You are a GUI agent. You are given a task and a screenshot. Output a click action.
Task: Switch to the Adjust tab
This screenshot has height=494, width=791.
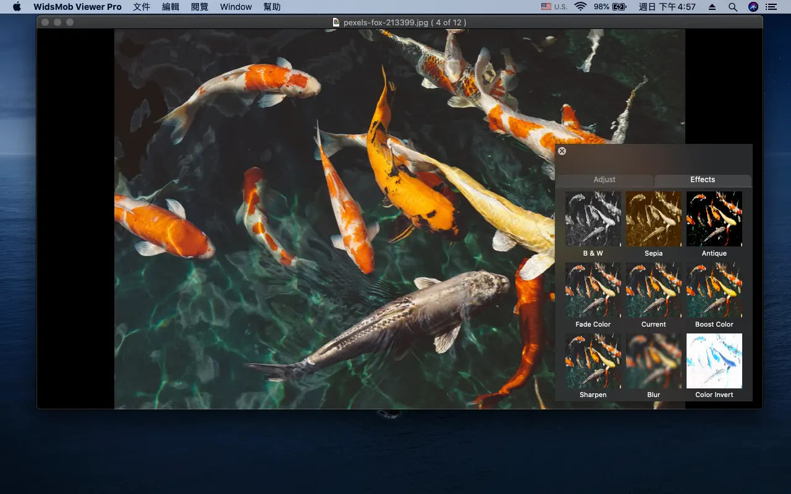click(604, 180)
